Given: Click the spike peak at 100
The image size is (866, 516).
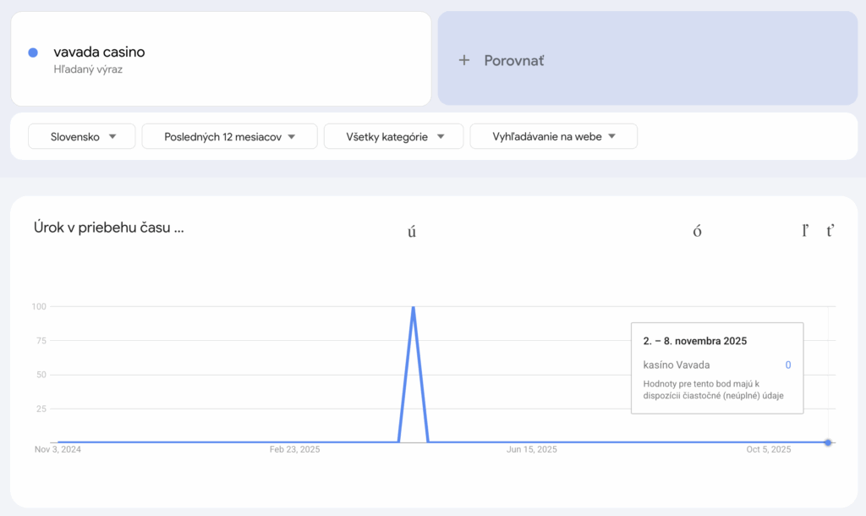Looking at the screenshot, I should tap(413, 307).
